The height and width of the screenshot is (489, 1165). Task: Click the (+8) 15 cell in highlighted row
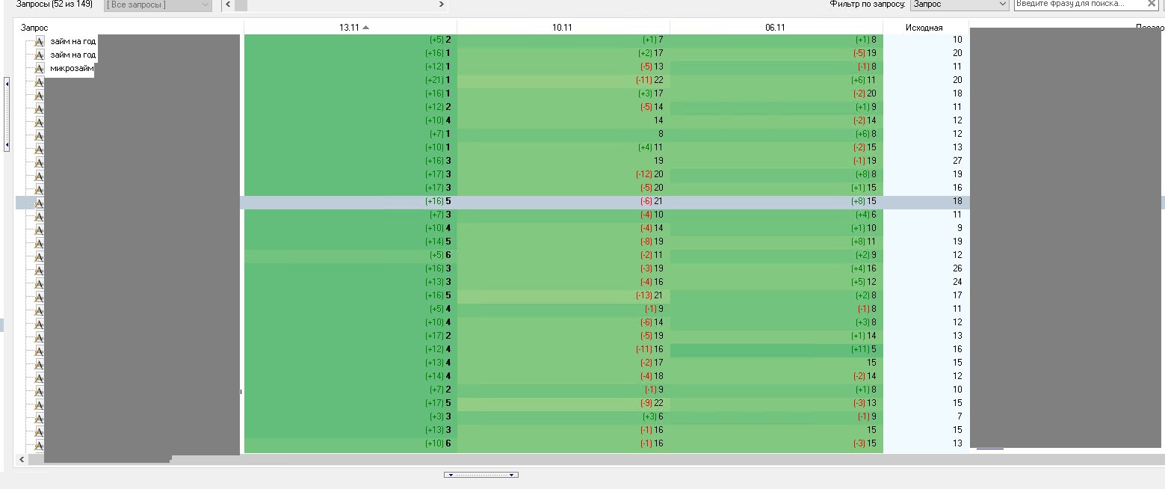point(776,201)
